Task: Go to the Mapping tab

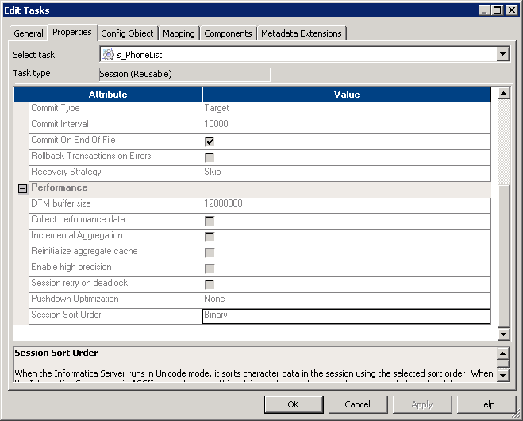Action: (x=179, y=33)
